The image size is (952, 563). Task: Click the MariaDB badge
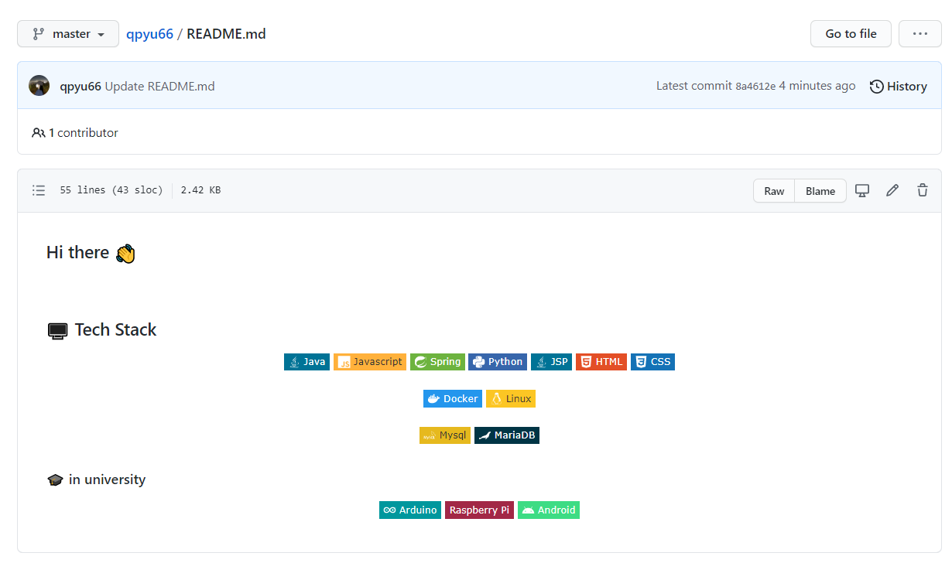(507, 435)
